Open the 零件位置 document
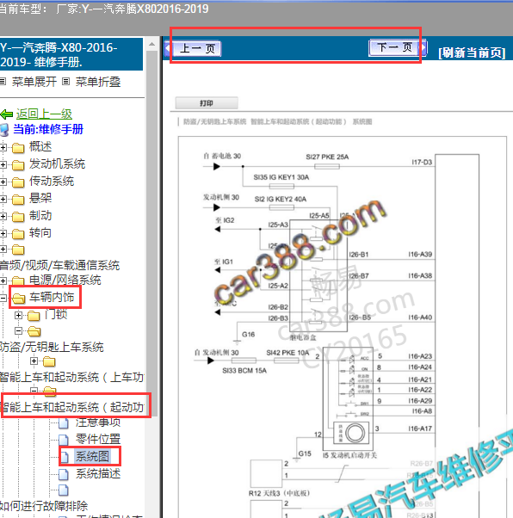Screen dimensions: 513x518 [x=98, y=439]
